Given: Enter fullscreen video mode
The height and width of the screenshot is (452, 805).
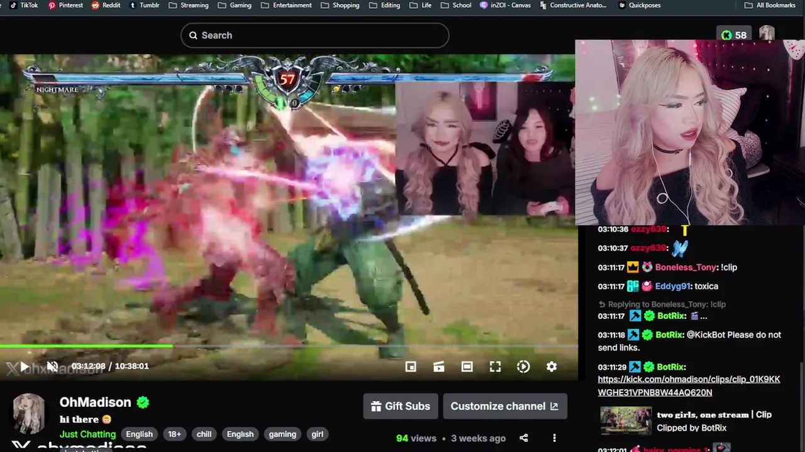Looking at the screenshot, I should (x=496, y=367).
